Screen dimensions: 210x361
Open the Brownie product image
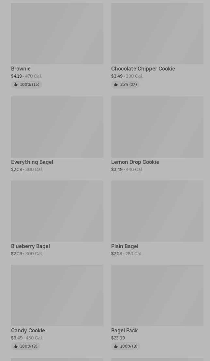57,34
